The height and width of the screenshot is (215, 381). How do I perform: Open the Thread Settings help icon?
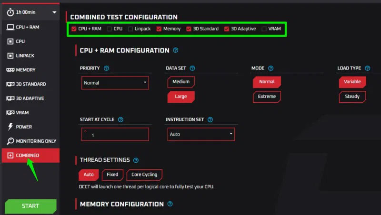pyautogui.click(x=136, y=160)
